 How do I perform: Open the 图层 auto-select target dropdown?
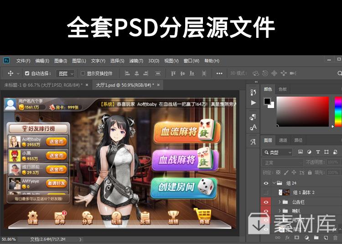coord(65,74)
